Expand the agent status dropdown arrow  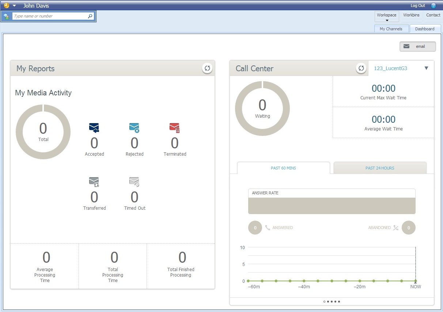point(14,6)
